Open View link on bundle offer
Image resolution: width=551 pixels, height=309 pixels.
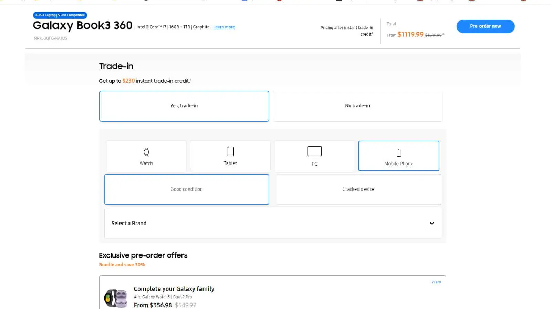436,282
